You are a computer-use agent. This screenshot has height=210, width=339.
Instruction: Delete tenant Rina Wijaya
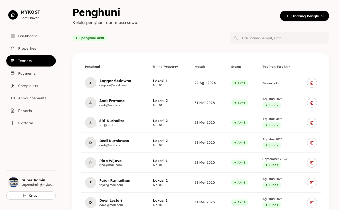point(312,163)
